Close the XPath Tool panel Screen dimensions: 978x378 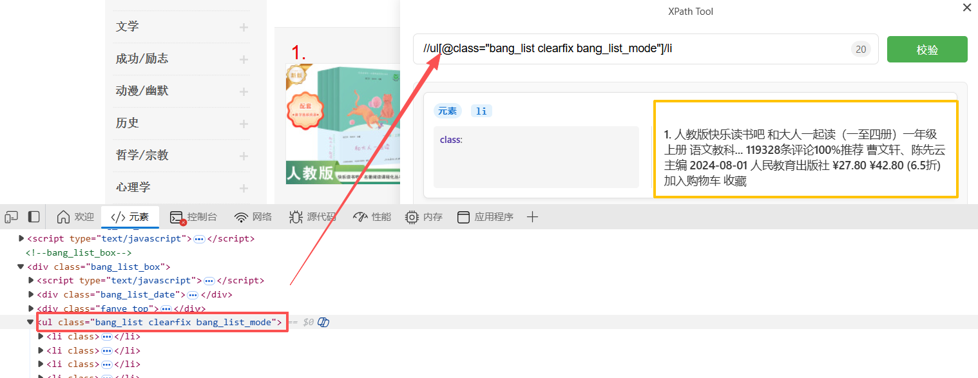[x=966, y=8]
